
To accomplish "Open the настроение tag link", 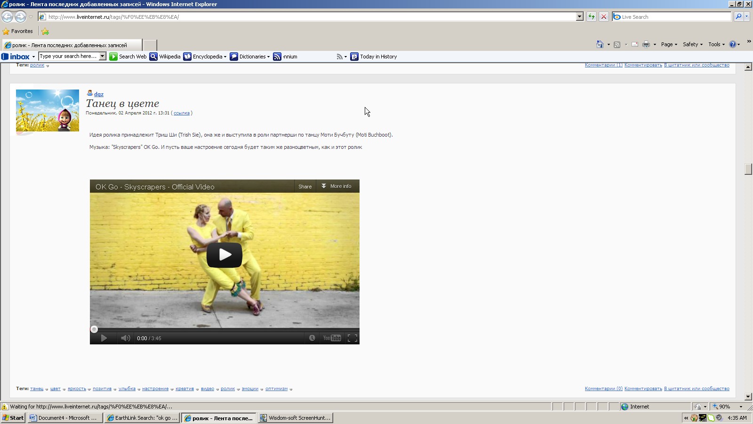I will (x=155, y=389).
